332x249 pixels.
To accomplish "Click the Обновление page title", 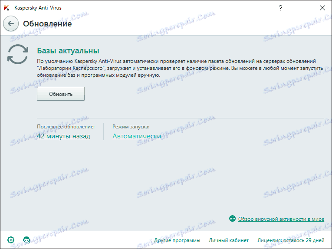I will click(x=47, y=24).
